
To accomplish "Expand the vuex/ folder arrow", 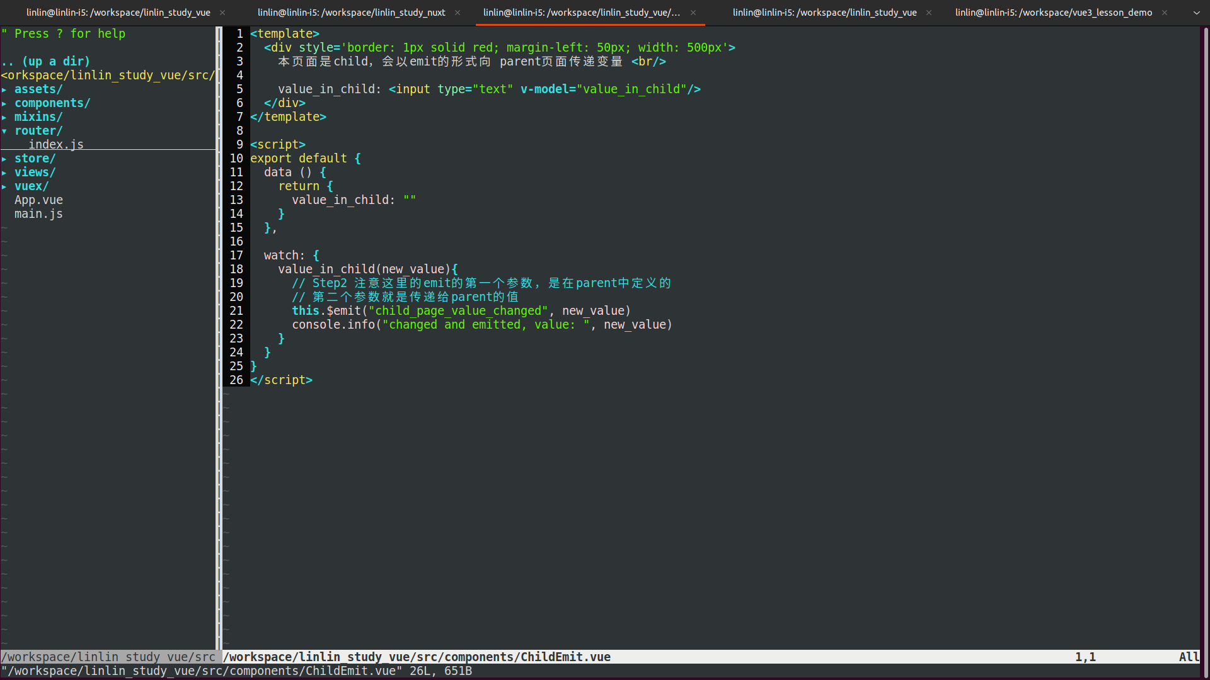I will [4, 186].
